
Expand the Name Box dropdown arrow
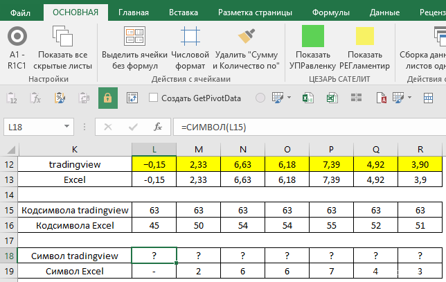tap(67, 126)
